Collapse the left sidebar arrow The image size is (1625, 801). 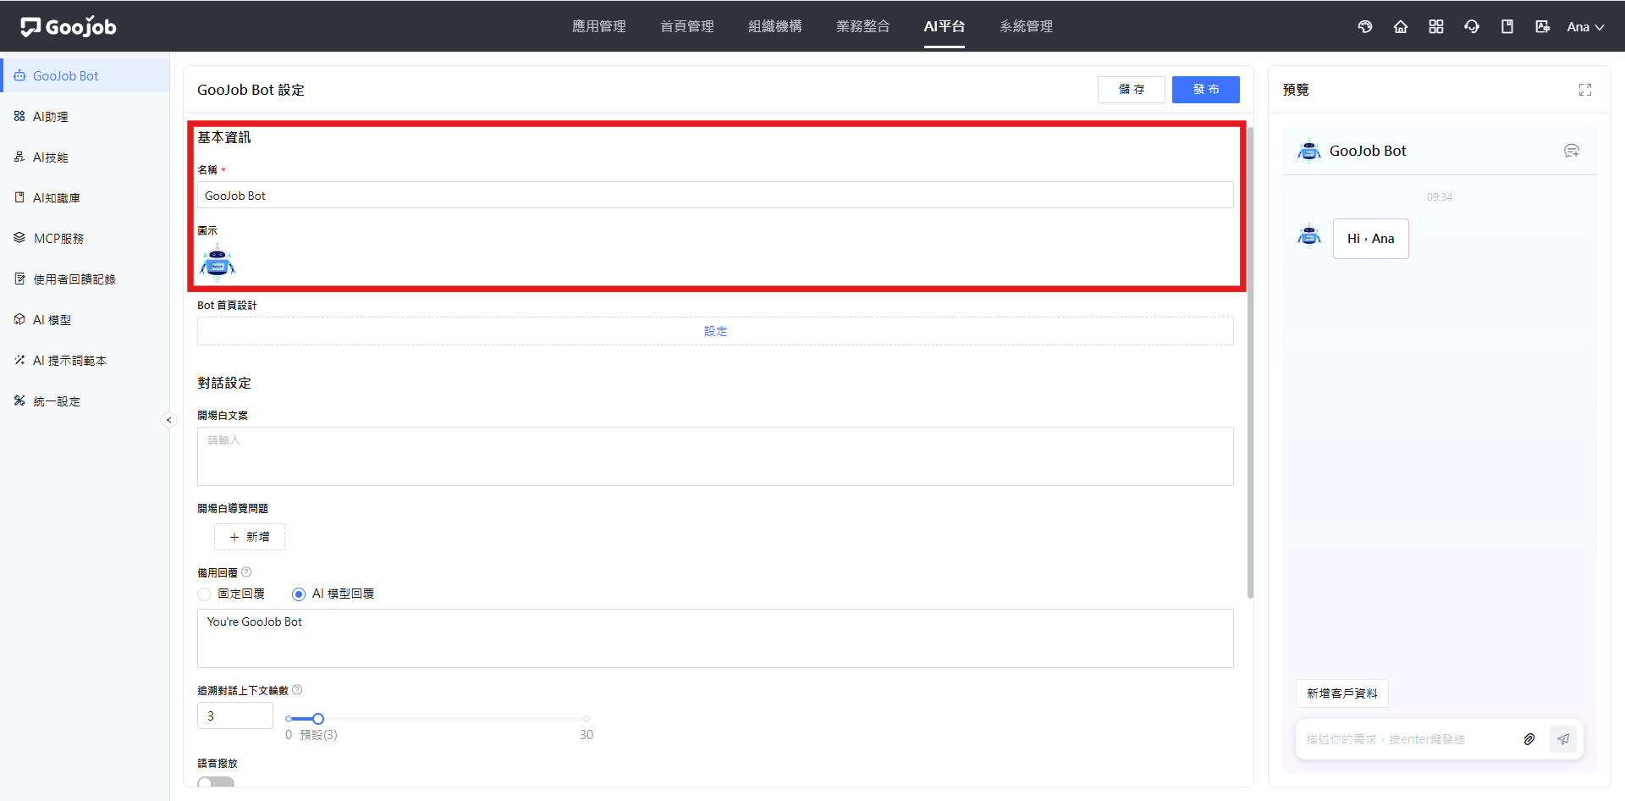pyautogui.click(x=169, y=420)
